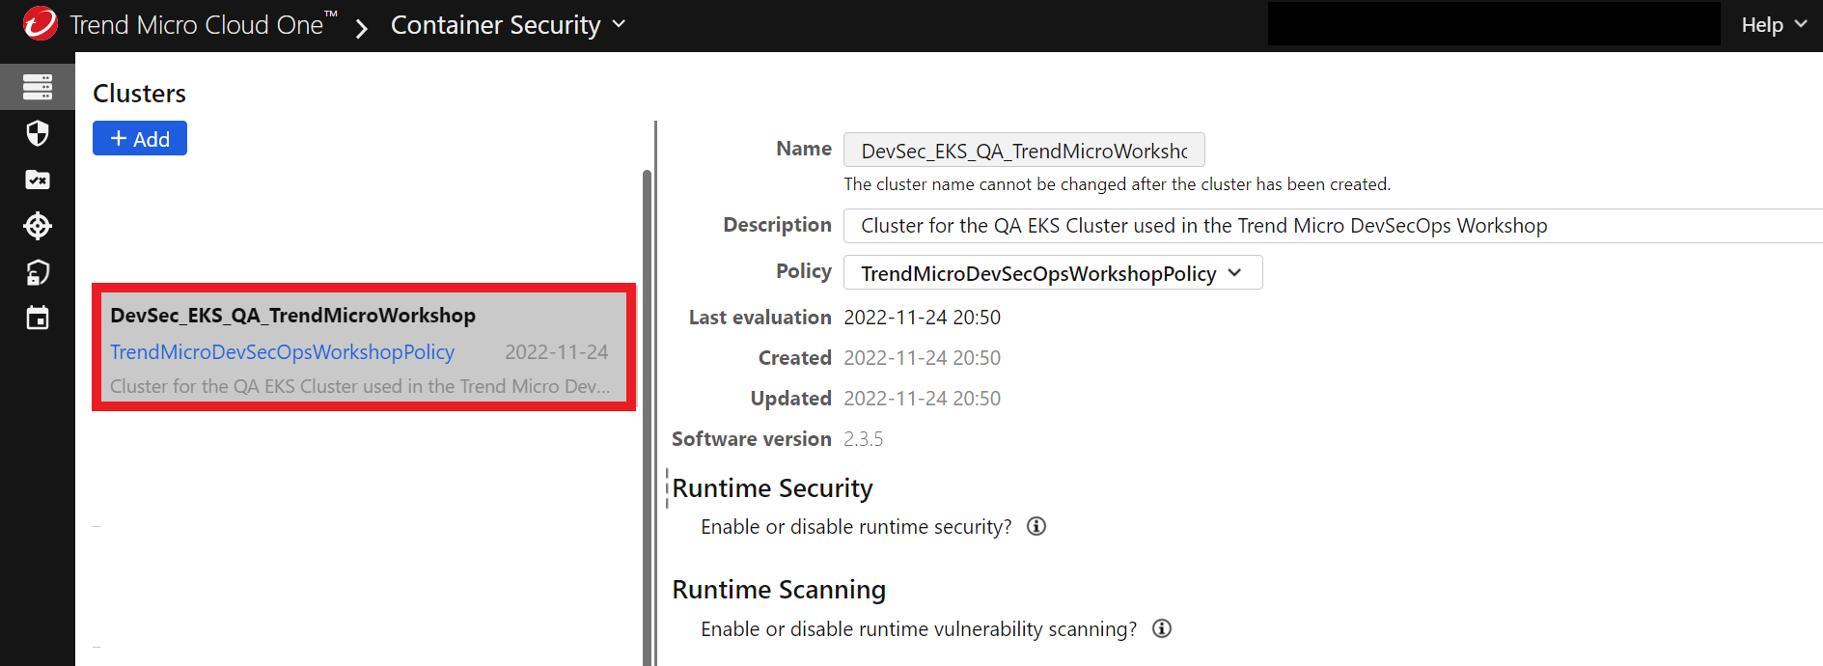Show info for runtime security option
The height and width of the screenshot is (666, 1823).
click(1036, 526)
